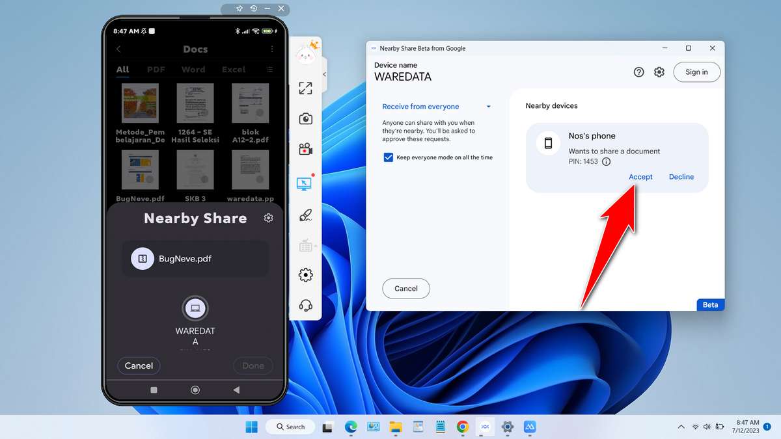Open the annotation pen tool icon

tap(305, 215)
